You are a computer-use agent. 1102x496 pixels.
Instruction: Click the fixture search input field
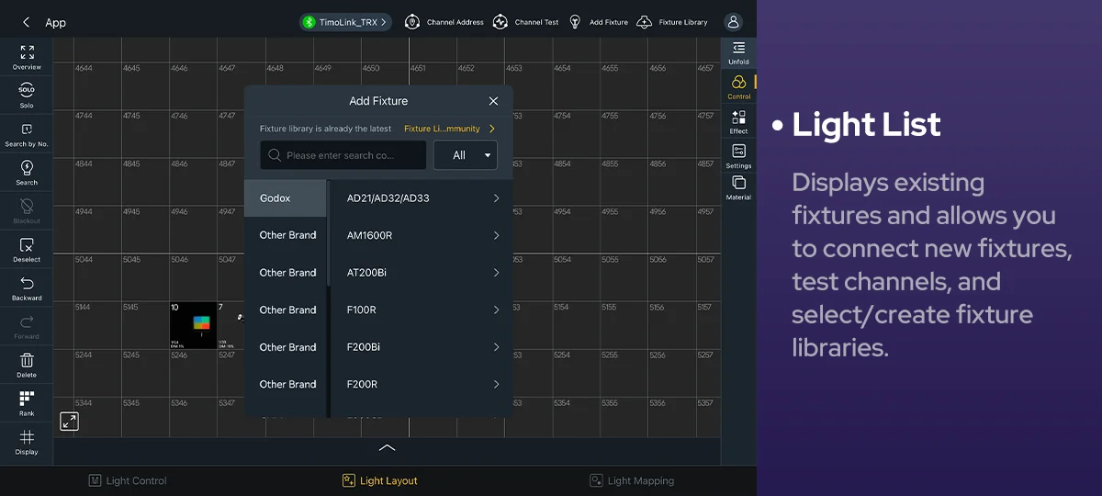(343, 155)
